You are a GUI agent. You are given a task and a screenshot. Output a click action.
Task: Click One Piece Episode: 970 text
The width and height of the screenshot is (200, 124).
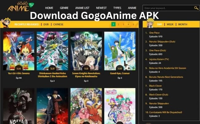tap(156, 37)
